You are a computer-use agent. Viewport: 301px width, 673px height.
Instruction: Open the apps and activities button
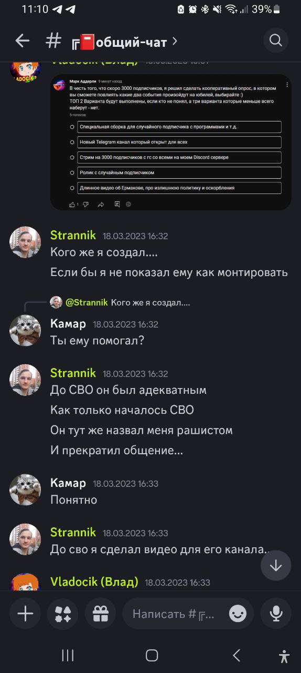pos(63,614)
